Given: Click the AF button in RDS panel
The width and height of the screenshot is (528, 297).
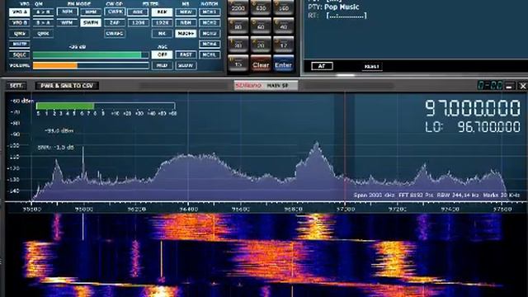Looking at the screenshot, I should (x=322, y=66).
